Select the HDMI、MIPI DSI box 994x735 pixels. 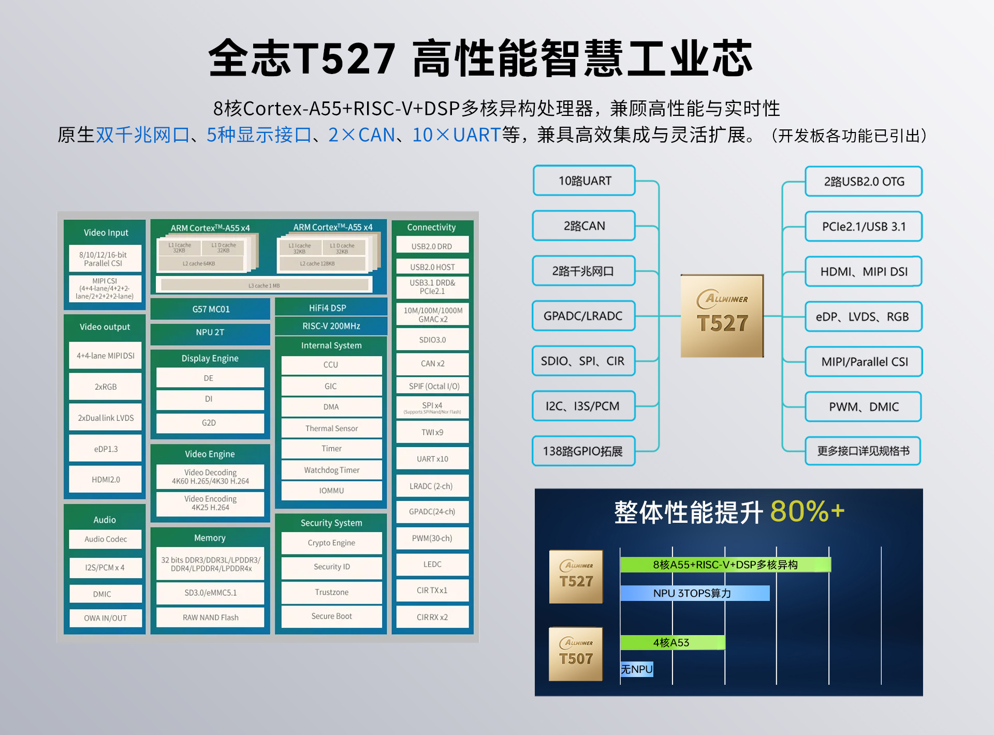pyautogui.click(x=864, y=271)
